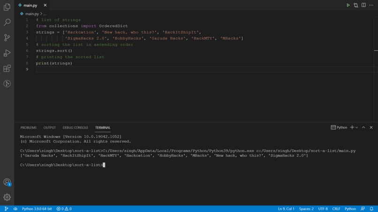
Task: Click the Microsoft Windows version line in terminal
Action: point(71,137)
